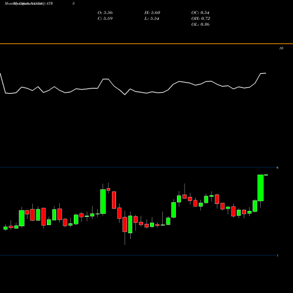Click the open price value O: 5.56
This screenshot has width=293, height=293.
click(105, 13)
